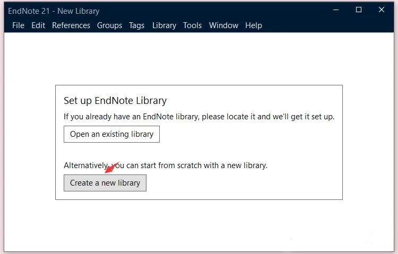398x254 pixels.
Task: Maximize the EndNote window
Action: click(x=359, y=10)
